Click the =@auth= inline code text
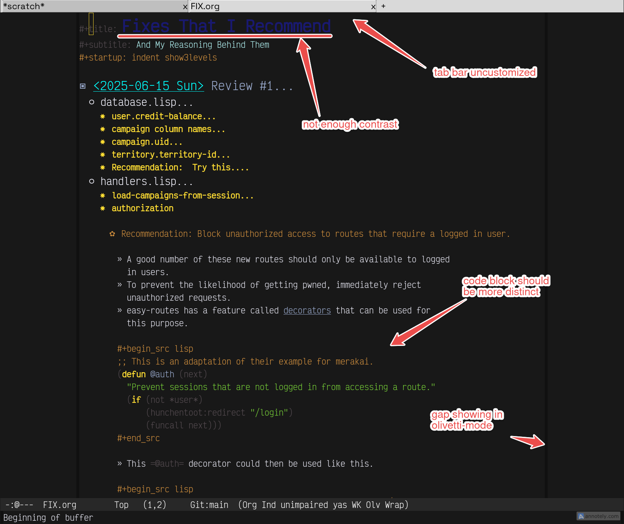Image resolution: width=624 pixels, height=524 pixels. 167,464
